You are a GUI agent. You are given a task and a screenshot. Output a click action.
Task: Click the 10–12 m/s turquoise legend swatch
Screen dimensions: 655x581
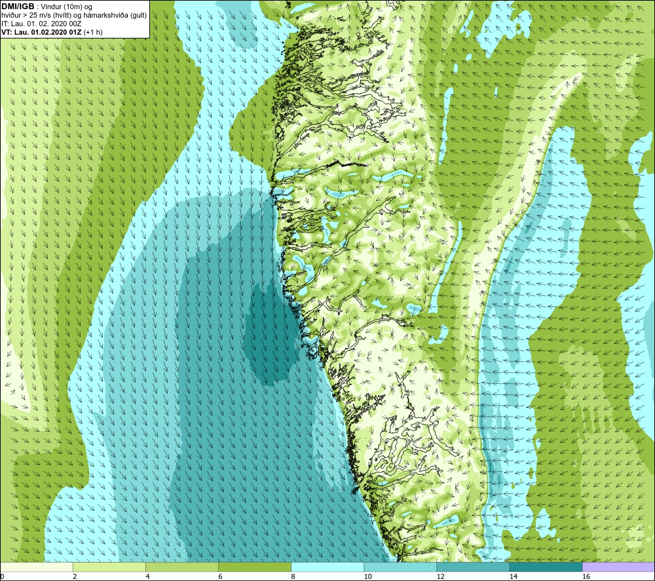point(400,567)
